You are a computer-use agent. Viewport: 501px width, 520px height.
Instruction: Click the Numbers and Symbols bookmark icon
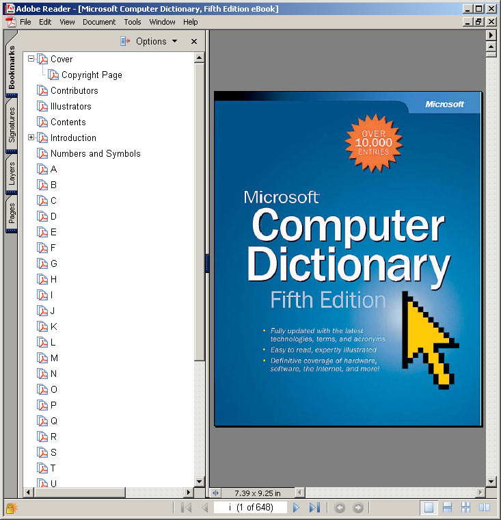click(x=42, y=153)
